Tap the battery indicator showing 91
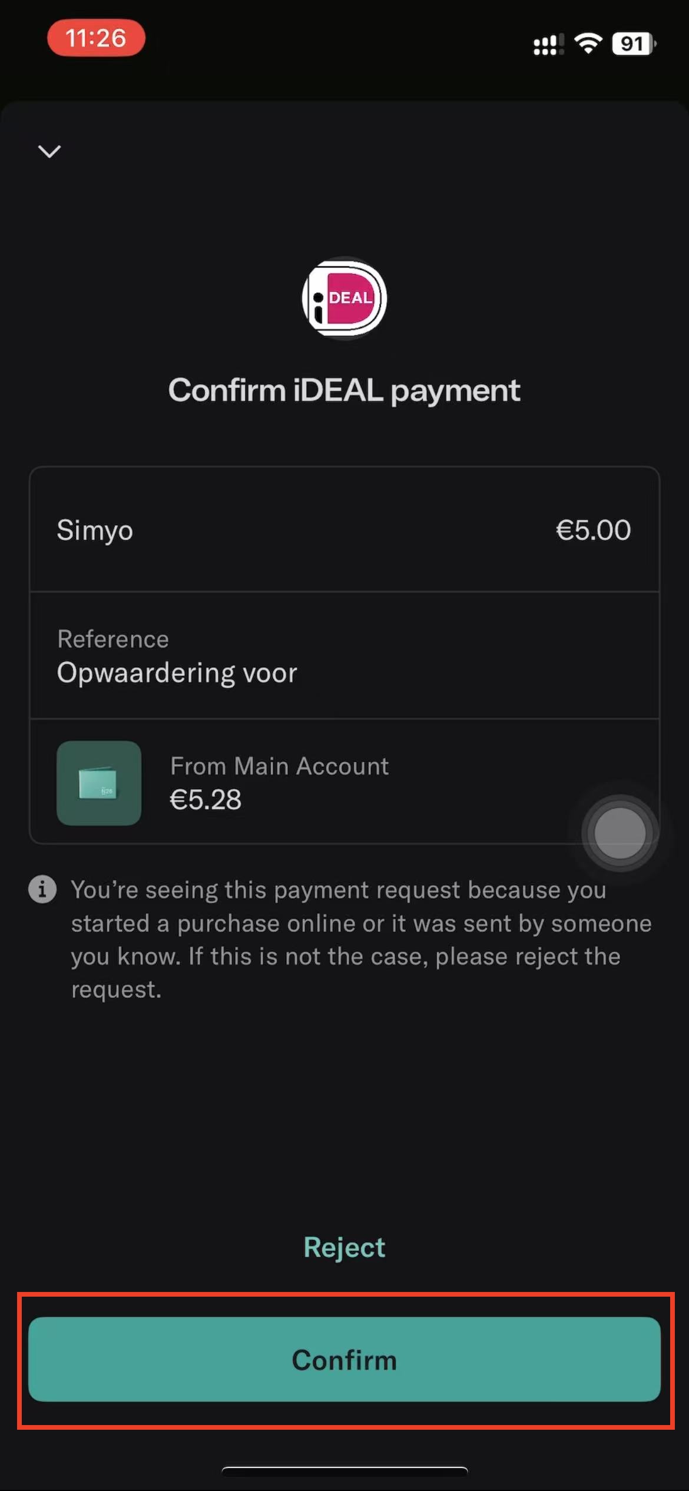This screenshot has width=689, height=1491. 634,44
